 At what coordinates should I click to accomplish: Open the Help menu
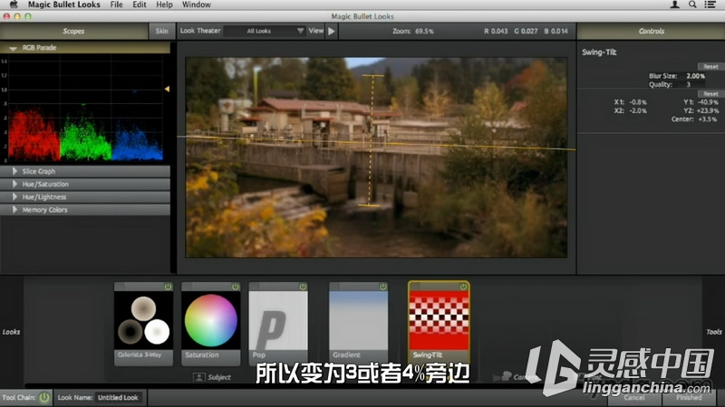click(x=164, y=5)
